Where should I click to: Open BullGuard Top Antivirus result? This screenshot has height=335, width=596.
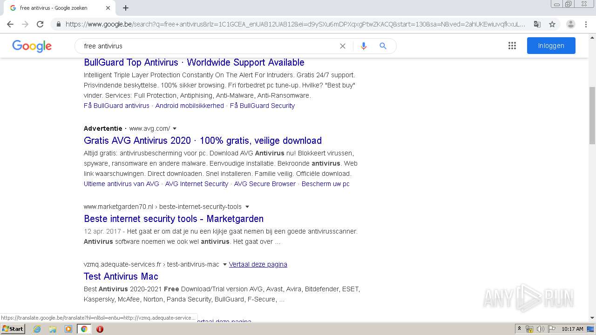tap(194, 62)
